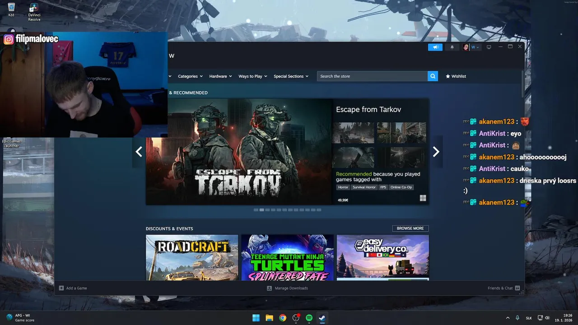View bottom-left Tarkov screenshot thumbnail
Viewport: 578px width, 325px height.
353,158
